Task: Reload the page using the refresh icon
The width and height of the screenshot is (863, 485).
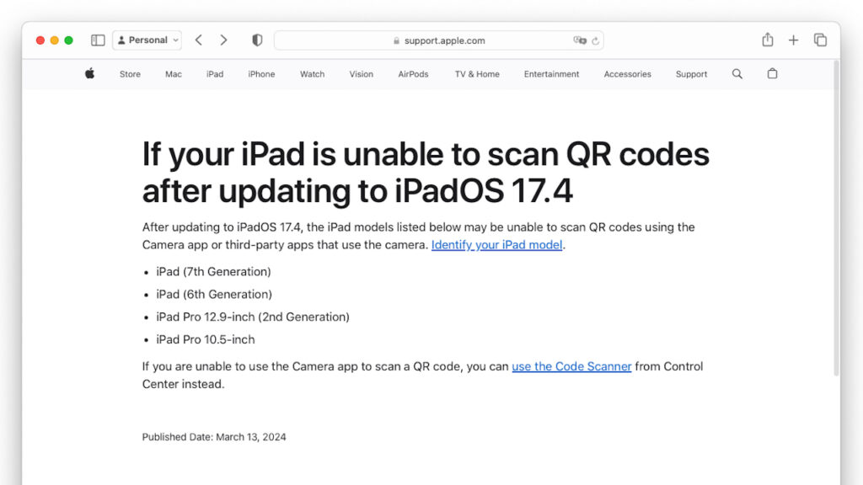Action: pos(595,40)
